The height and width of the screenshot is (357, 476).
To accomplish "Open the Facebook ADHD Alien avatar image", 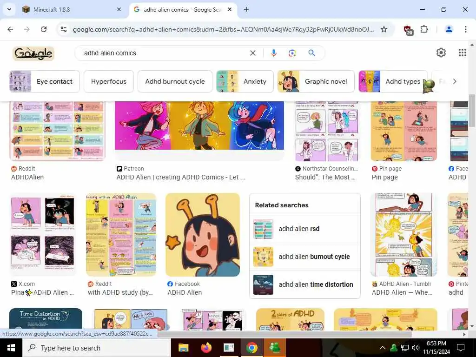I will pyautogui.click(x=203, y=235).
